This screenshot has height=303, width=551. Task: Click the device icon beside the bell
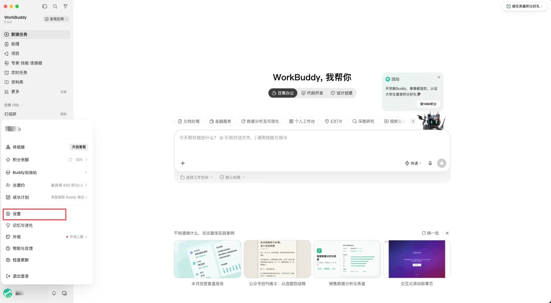(64, 293)
